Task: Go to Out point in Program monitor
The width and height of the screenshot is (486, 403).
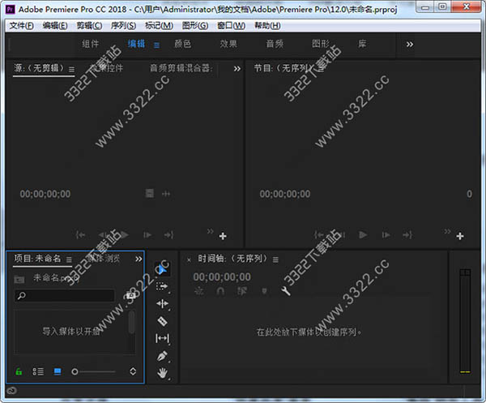Action: 407,235
